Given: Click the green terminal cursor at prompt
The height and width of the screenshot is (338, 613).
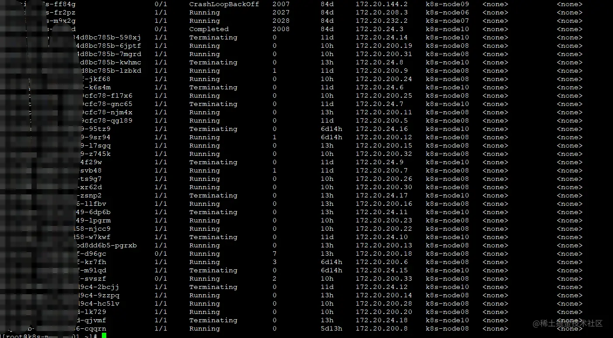Looking at the screenshot, I should [104, 335].
